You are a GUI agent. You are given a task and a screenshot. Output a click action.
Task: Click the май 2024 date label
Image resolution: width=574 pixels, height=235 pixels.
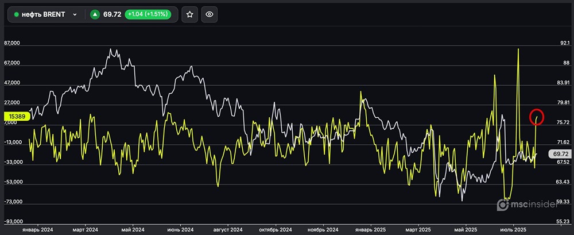133,229
